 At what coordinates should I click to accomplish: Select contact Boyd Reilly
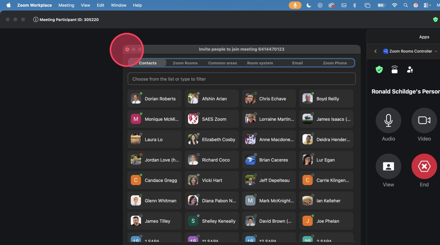[x=326, y=98]
